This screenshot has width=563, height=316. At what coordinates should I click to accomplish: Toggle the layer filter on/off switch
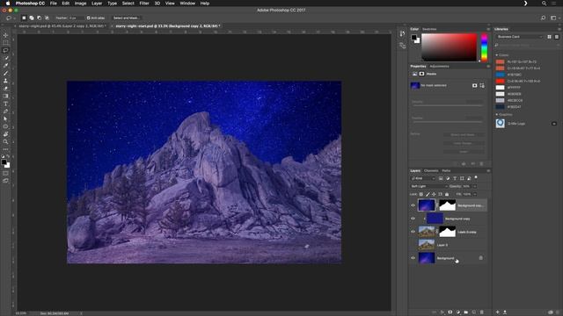pos(476,177)
